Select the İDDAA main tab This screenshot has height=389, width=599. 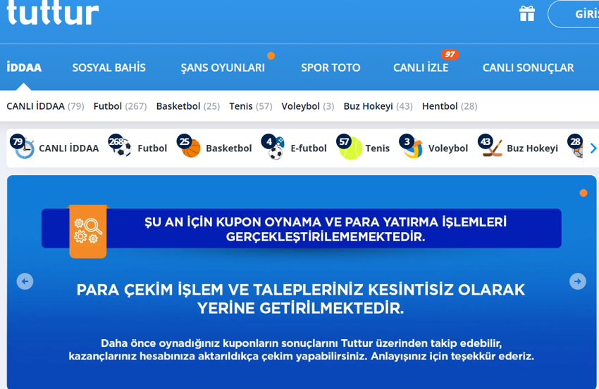pos(24,68)
